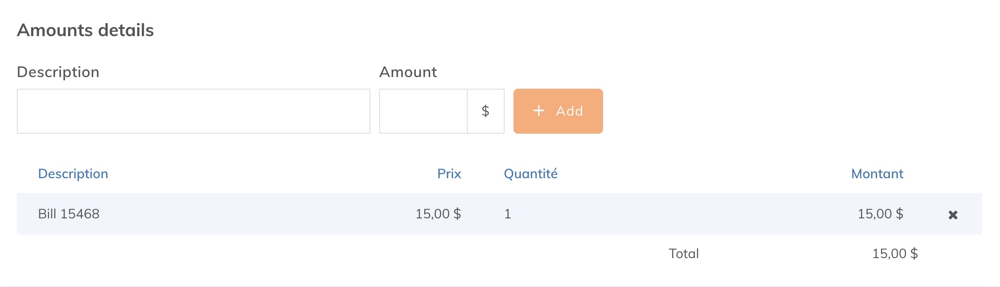Click the quantity value 1 in the row
The width and height of the screenshot is (1000, 287).
(x=507, y=214)
